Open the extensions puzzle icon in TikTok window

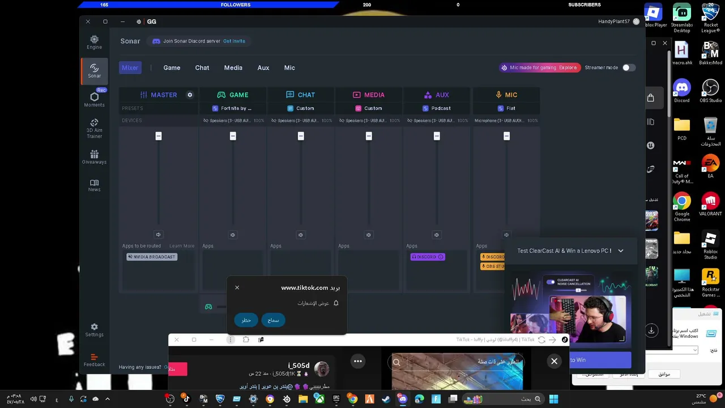(246, 339)
